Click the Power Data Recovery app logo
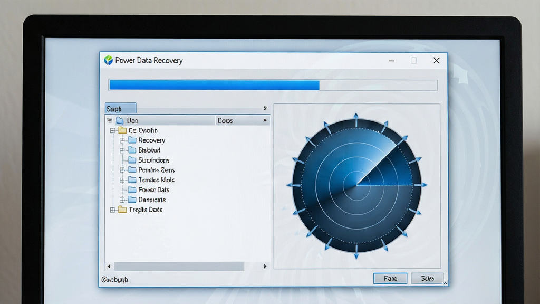The height and width of the screenshot is (304, 540). point(109,60)
